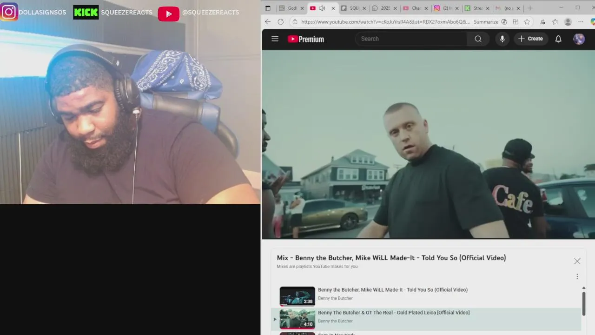Play Told You So playlist video thumbnail
The height and width of the screenshot is (335, 595).
(297, 296)
